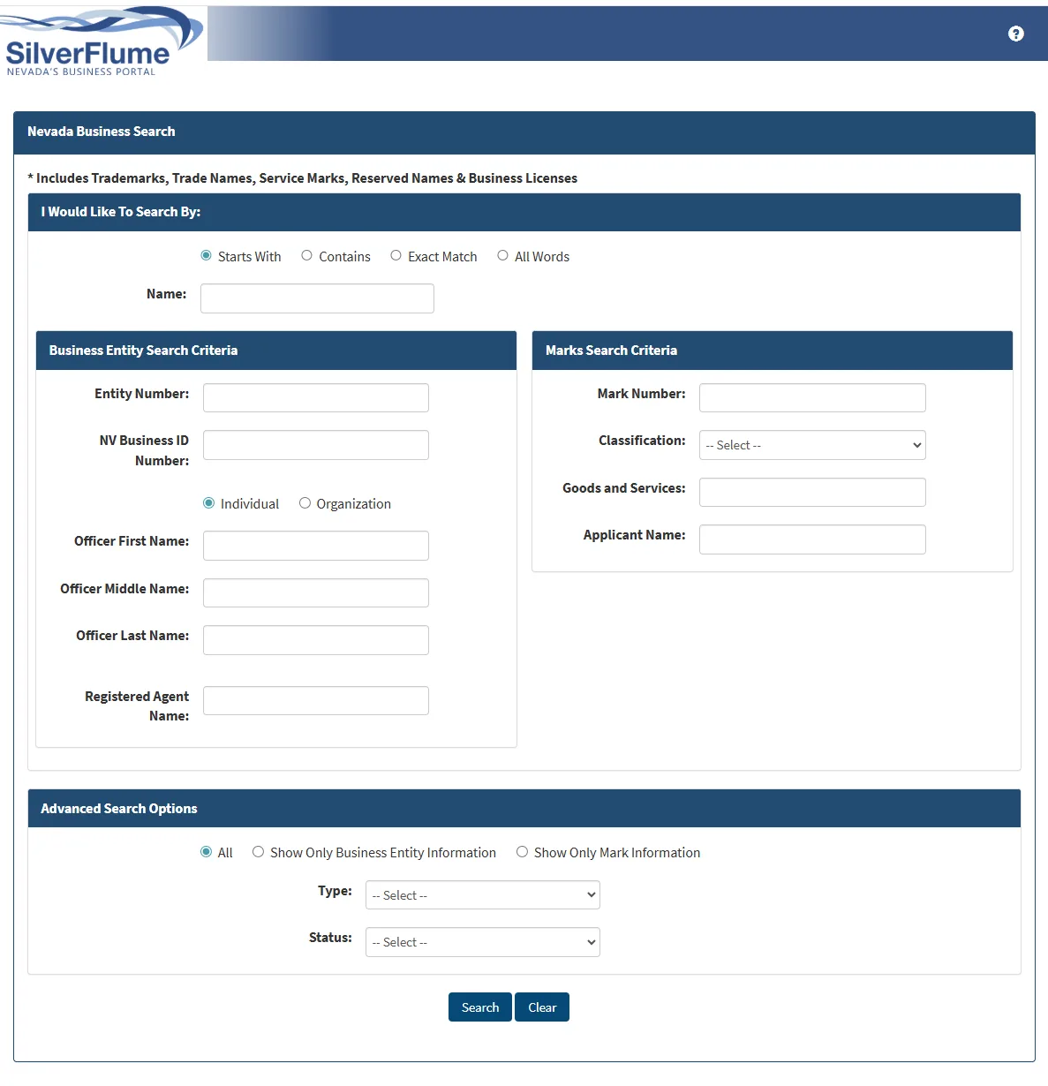Image resolution: width=1048 pixels, height=1086 pixels.
Task: Click the Nevada Business Search heading
Action: tap(102, 132)
